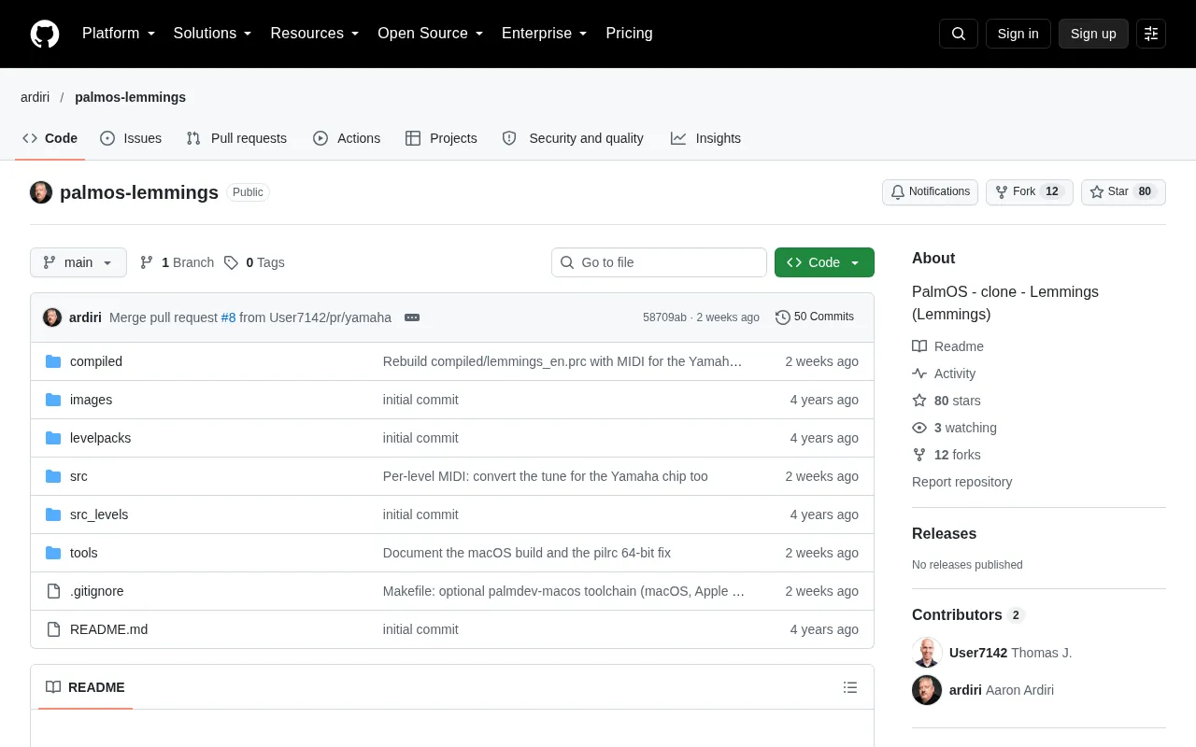Click the User7142 contributor avatar
The image size is (1196, 747).
927,653
